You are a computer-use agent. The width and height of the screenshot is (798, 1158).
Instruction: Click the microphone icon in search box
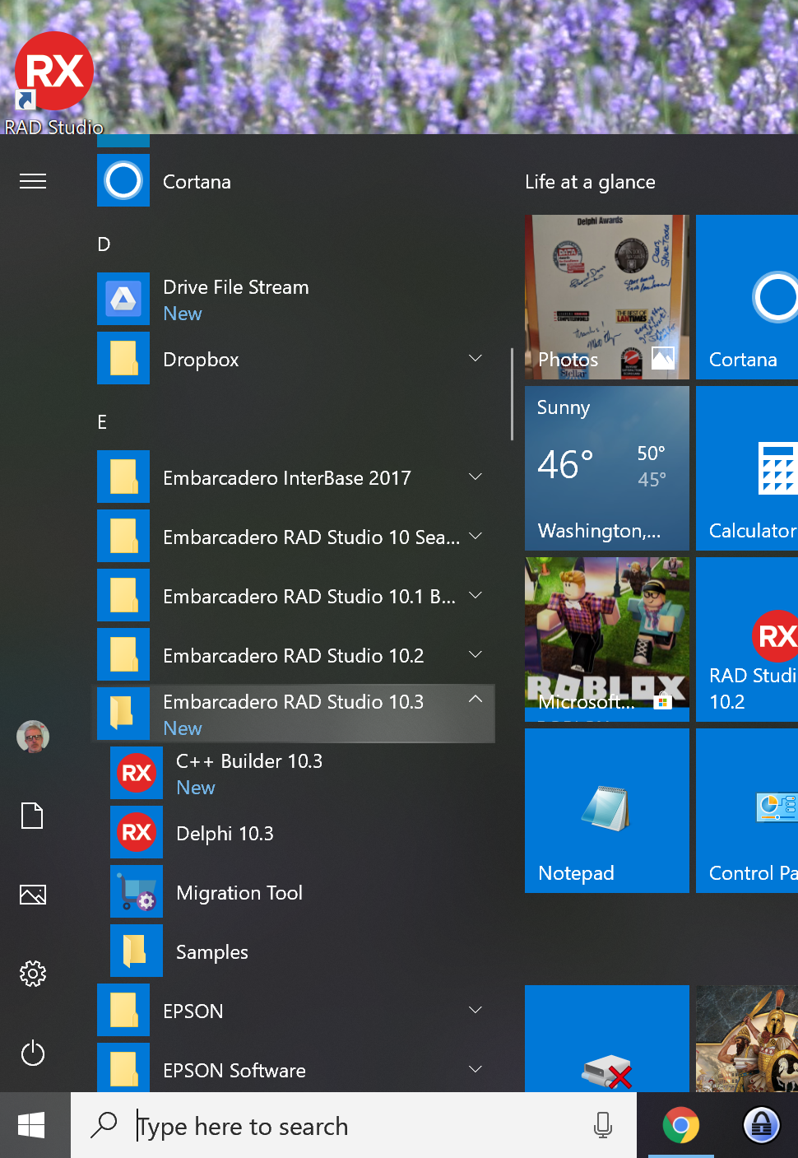[x=603, y=1125]
